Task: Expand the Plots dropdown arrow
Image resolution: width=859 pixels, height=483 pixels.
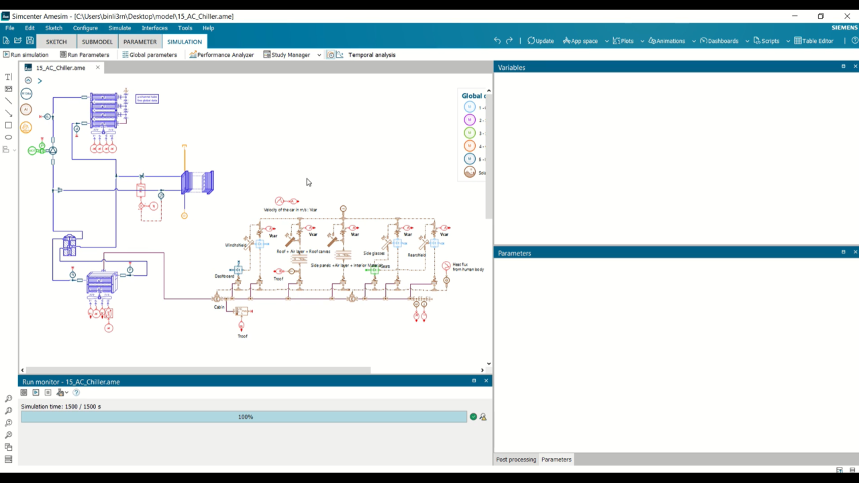Action: coord(642,41)
